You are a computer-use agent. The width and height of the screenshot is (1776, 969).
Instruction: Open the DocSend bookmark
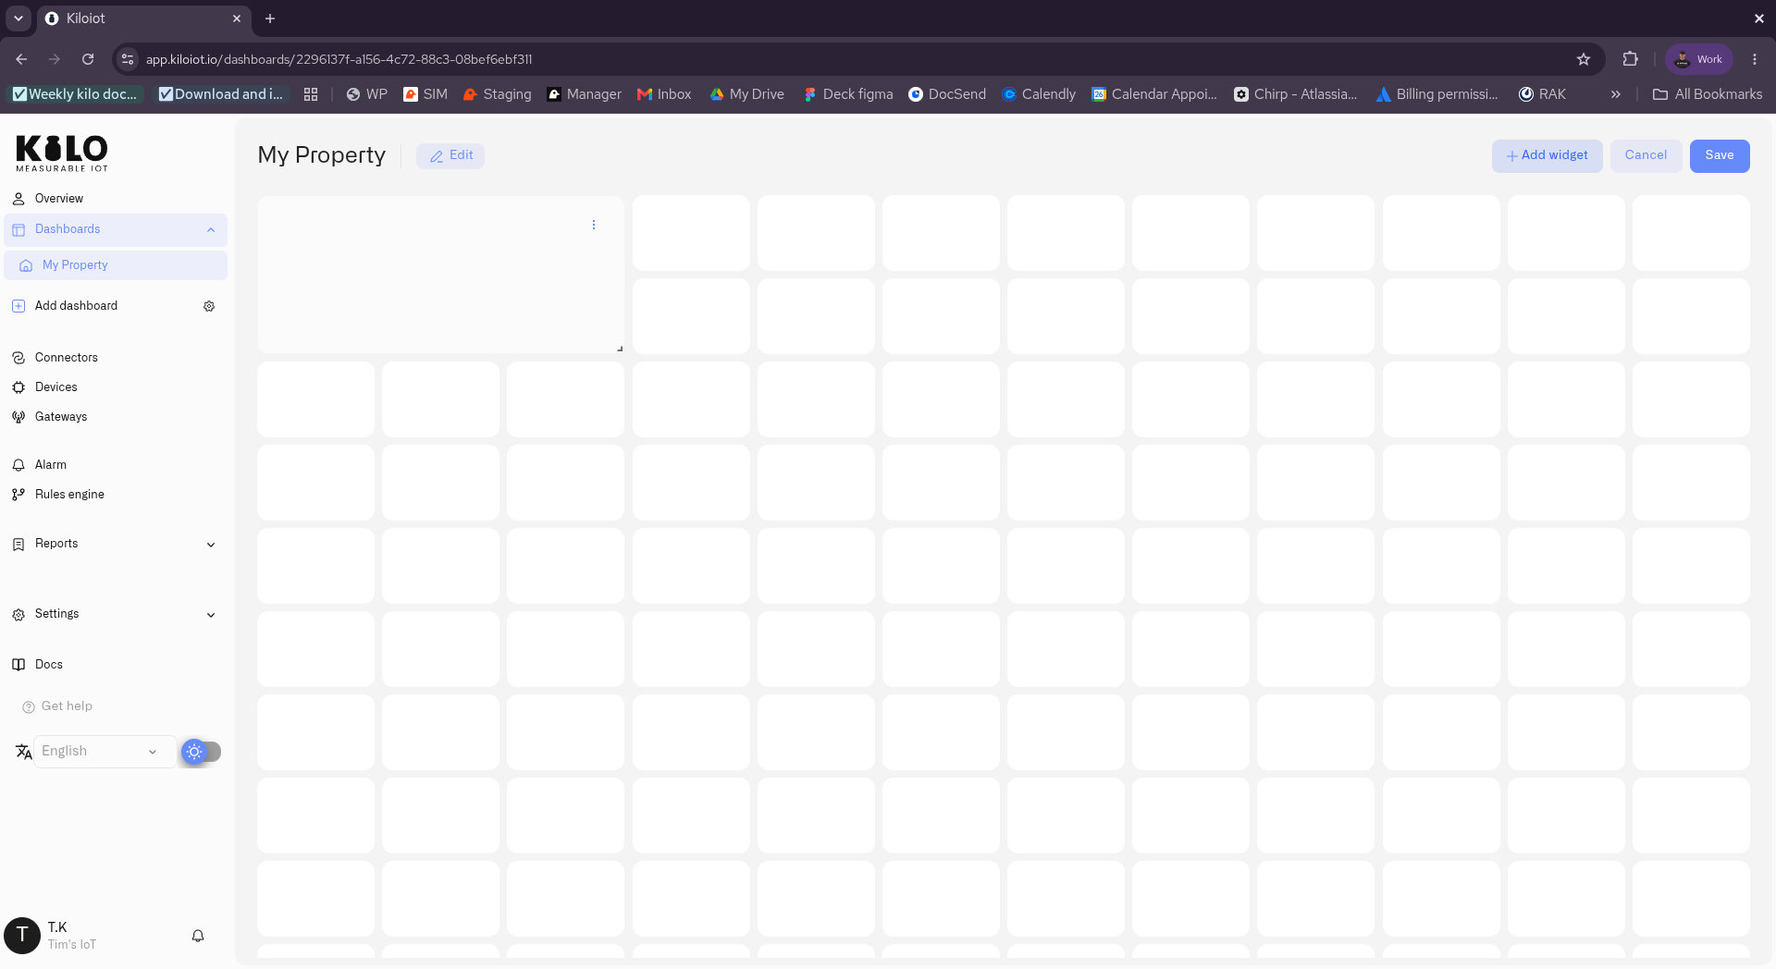pos(947,94)
